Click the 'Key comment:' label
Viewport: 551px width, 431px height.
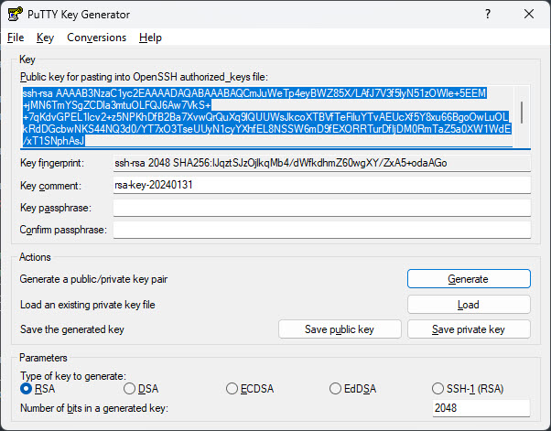coord(50,186)
